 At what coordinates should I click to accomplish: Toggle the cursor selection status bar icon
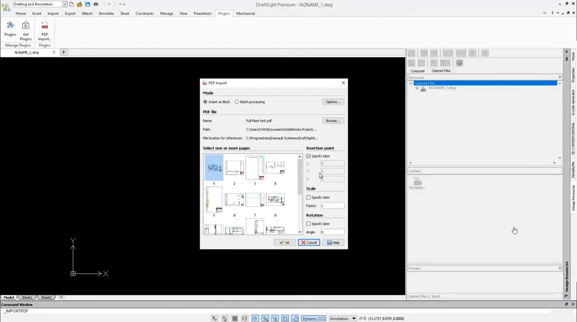225,318
